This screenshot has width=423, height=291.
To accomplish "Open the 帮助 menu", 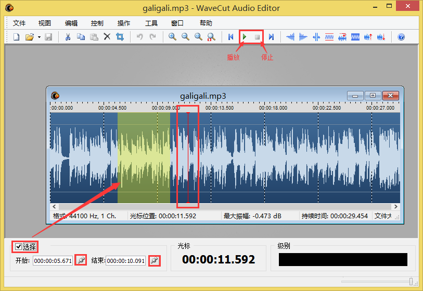I will tap(206, 23).
